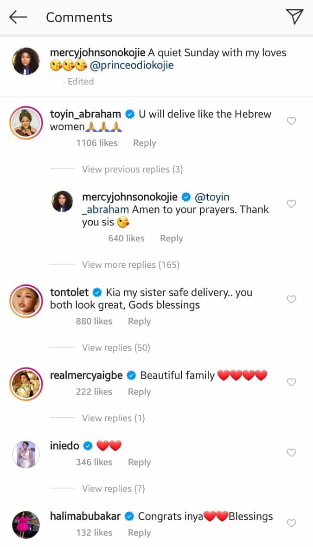The height and width of the screenshot is (547, 313).
Task: Expand View replies (50) under tontolet
Action: point(116,348)
